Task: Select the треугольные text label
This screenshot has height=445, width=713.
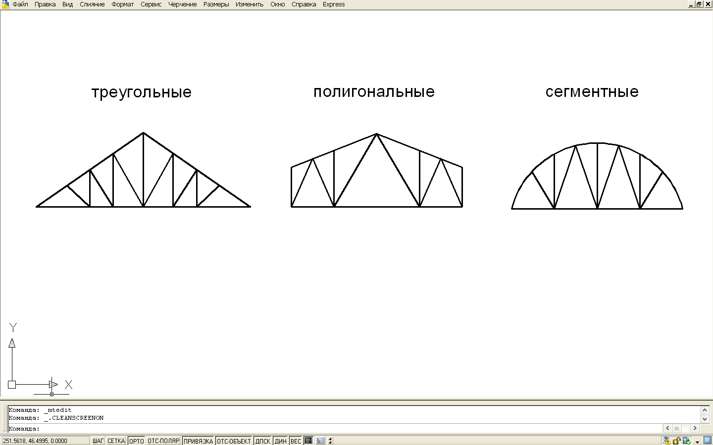Action: (142, 92)
